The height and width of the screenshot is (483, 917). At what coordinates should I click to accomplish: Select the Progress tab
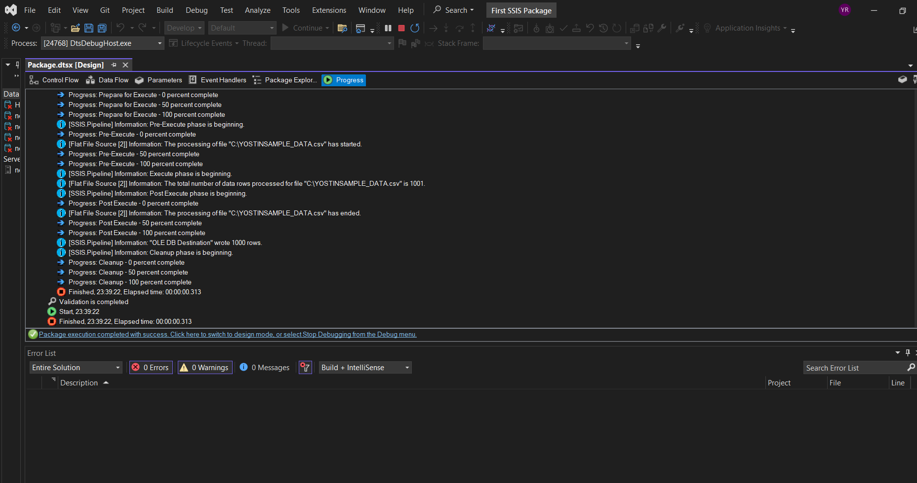[344, 80]
